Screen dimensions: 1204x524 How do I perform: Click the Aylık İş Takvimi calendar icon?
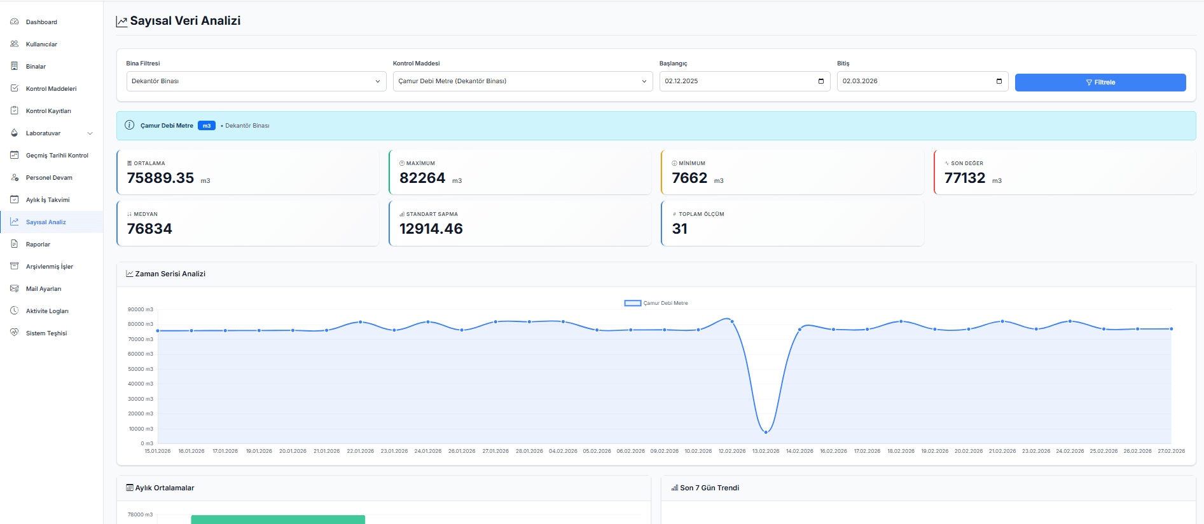pyautogui.click(x=14, y=199)
